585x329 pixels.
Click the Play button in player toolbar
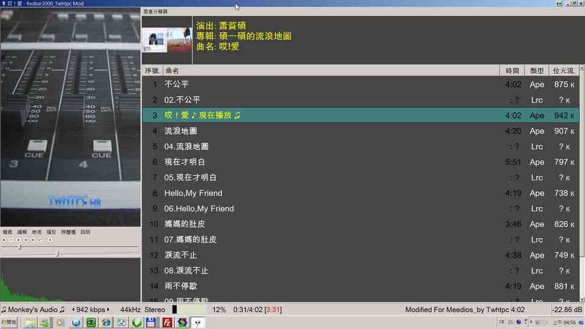[x=18, y=240]
